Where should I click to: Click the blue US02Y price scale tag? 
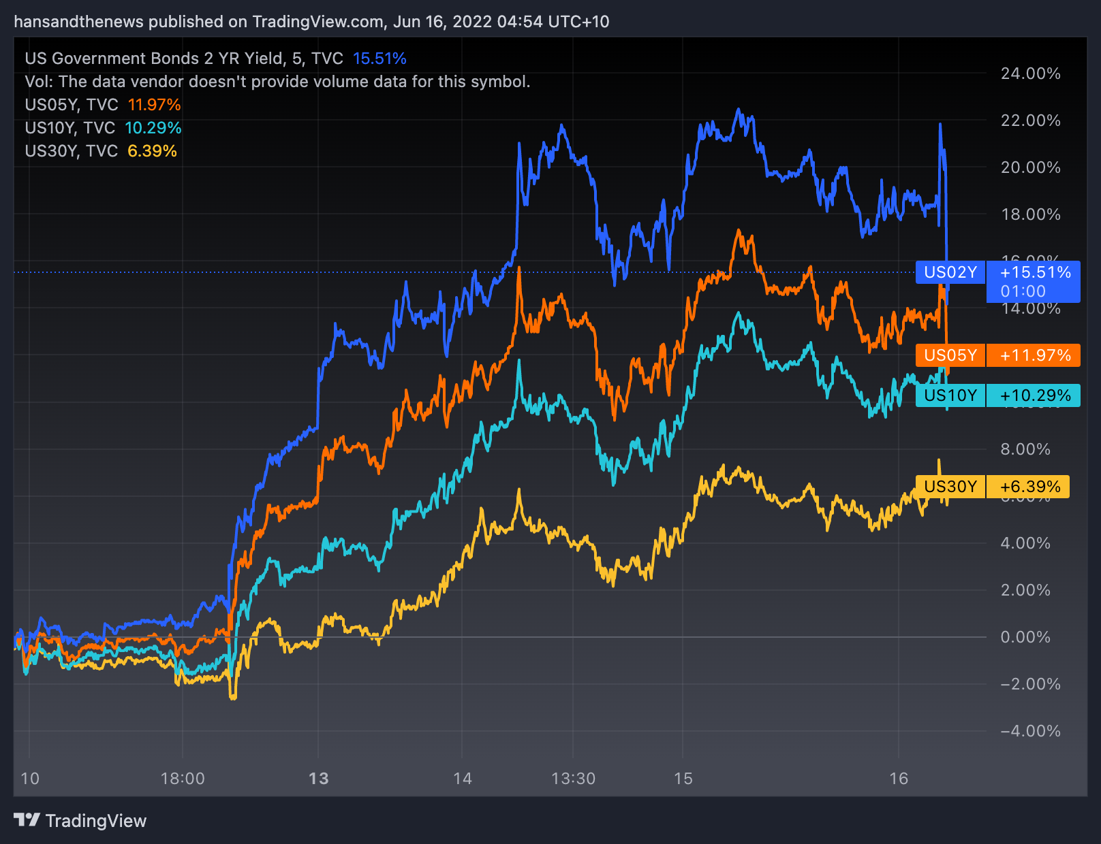(950, 272)
